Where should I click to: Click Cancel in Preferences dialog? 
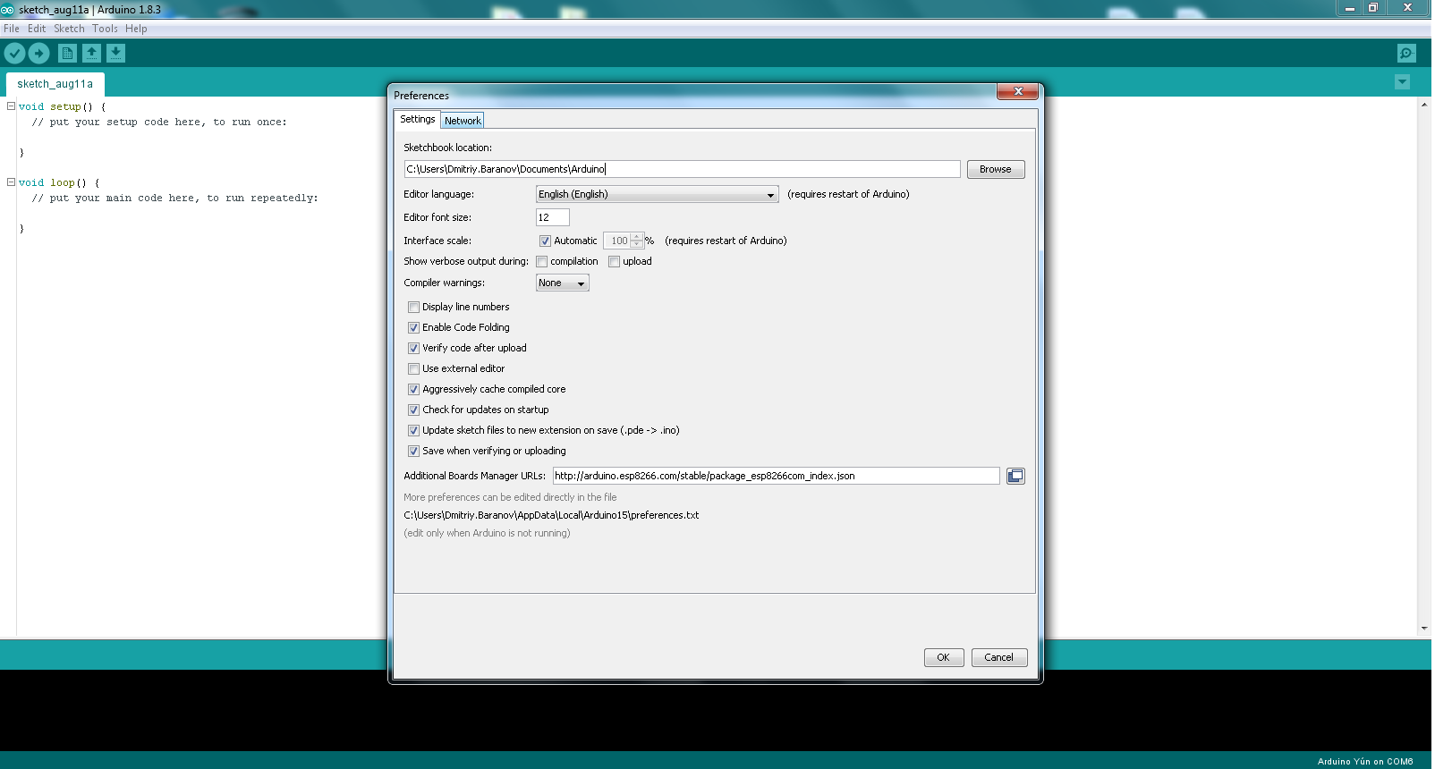pyautogui.click(x=999, y=657)
